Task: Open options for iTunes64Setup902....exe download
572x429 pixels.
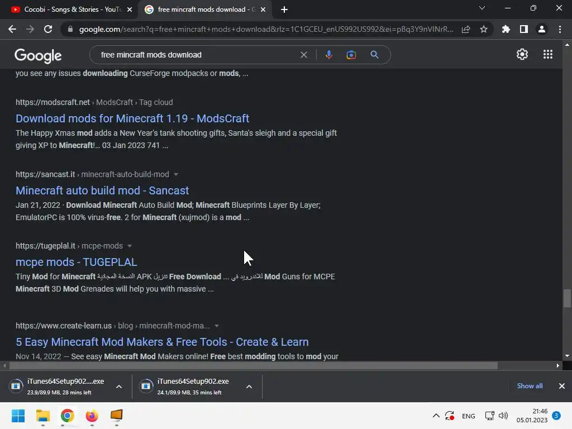Action: [119, 387]
